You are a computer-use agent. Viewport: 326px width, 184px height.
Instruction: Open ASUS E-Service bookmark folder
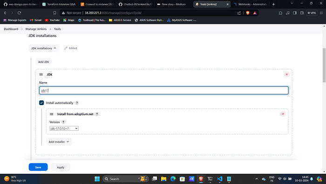pyautogui.click(x=120, y=20)
